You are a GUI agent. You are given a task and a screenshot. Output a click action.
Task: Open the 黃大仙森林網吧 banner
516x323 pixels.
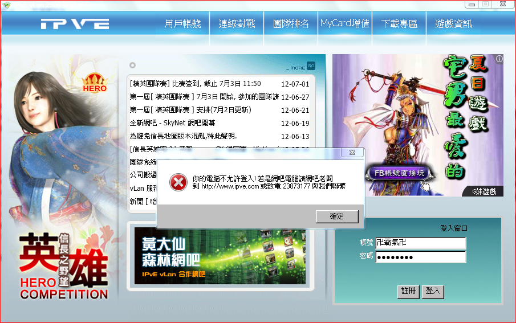[220, 256]
